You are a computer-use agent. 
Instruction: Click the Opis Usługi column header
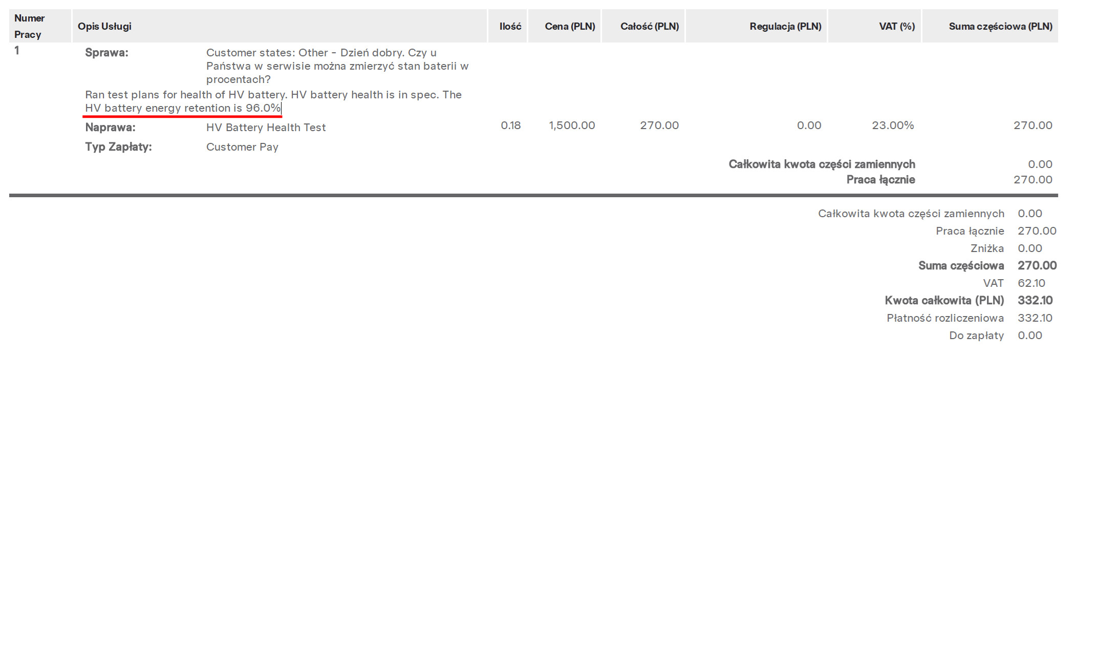[104, 26]
